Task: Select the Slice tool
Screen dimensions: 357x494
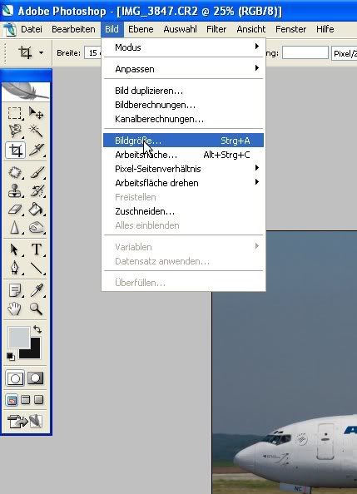Action: point(36,150)
